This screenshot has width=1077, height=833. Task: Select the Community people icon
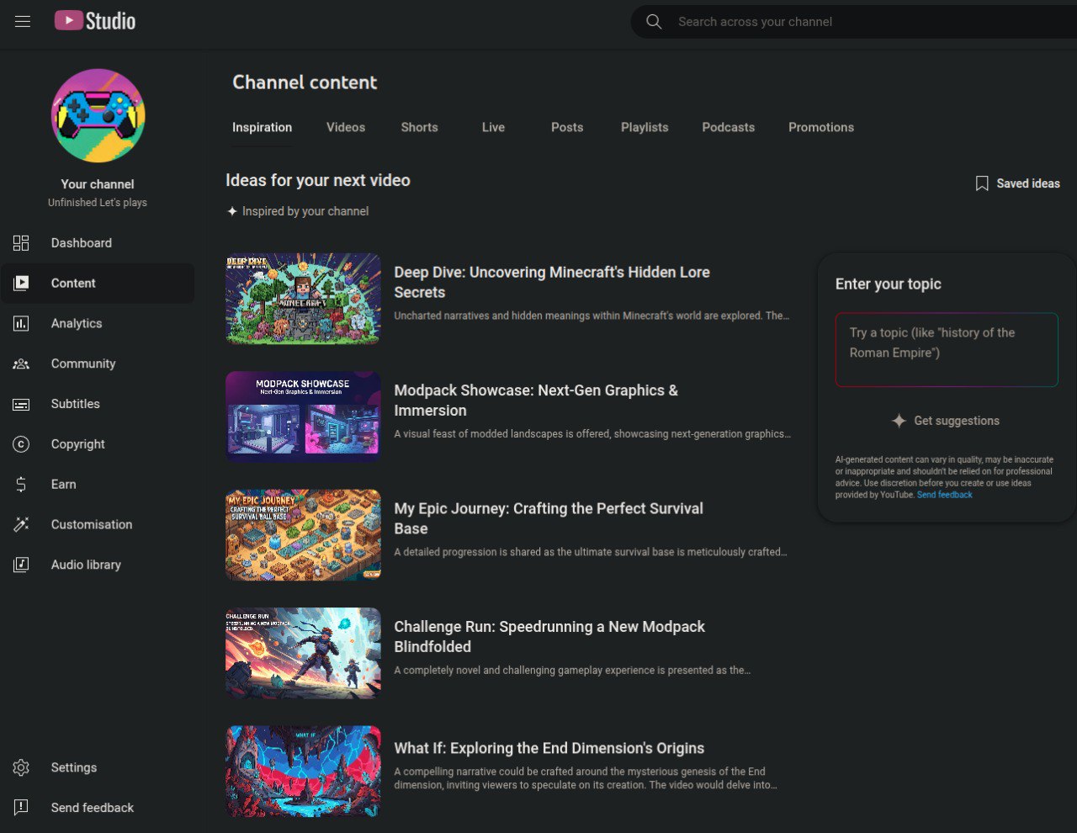click(21, 364)
